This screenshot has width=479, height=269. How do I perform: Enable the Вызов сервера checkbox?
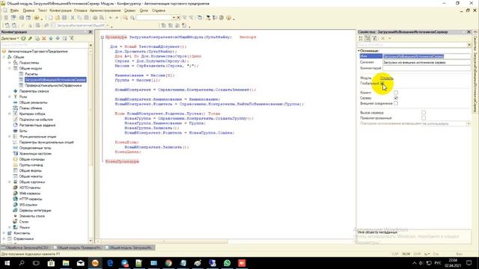pyautogui.click(x=424, y=113)
